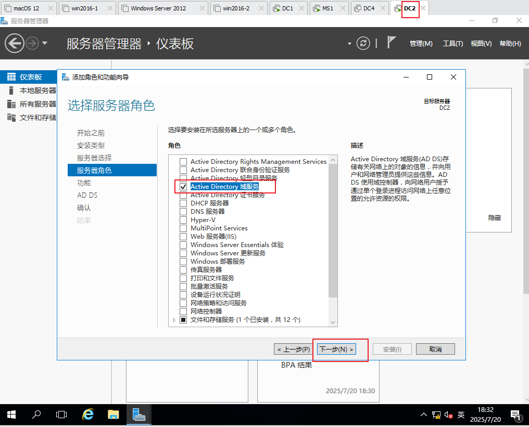Switch to DC1 VM tab
This screenshot has width=529, height=427.
287,8
